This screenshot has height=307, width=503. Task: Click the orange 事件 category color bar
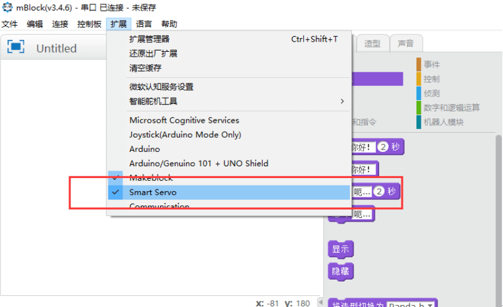[x=418, y=64]
